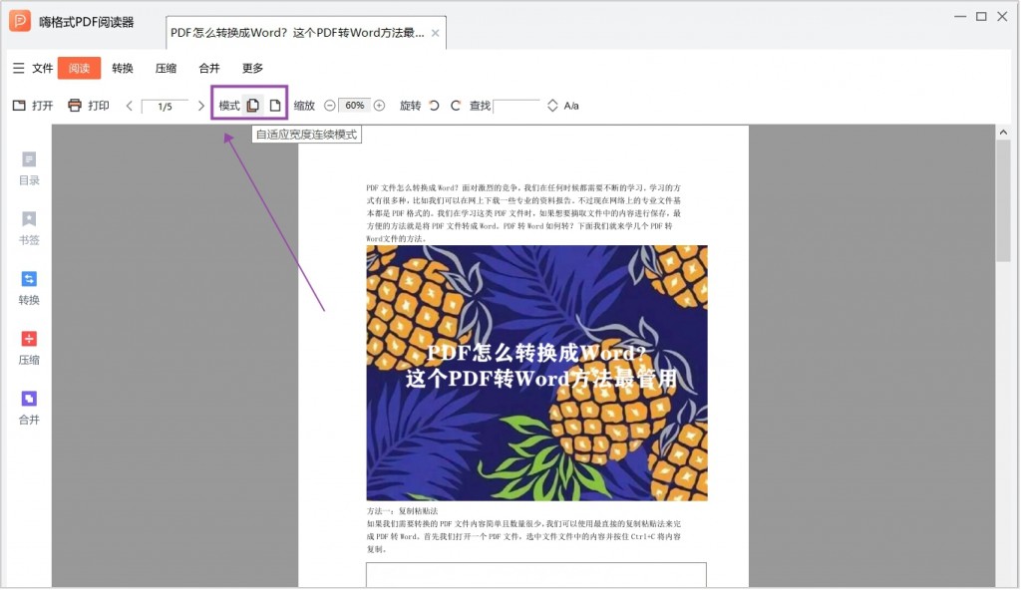
Task: Maximize the PDF reader window
Action: click(981, 16)
